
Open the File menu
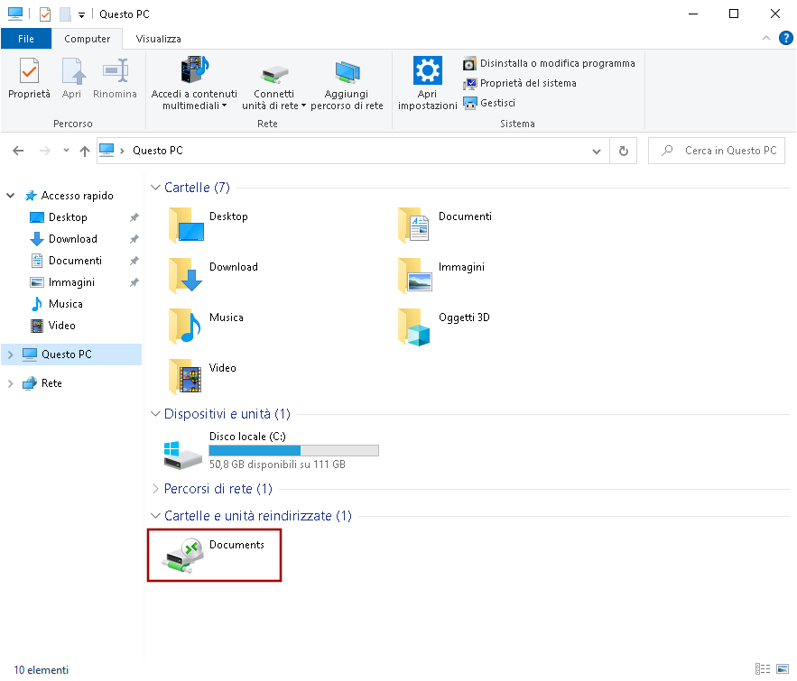(x=26, y=39)
